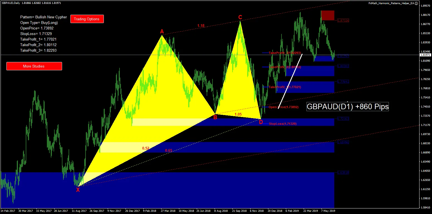Click the EA smiley face icon

(416, 3)
